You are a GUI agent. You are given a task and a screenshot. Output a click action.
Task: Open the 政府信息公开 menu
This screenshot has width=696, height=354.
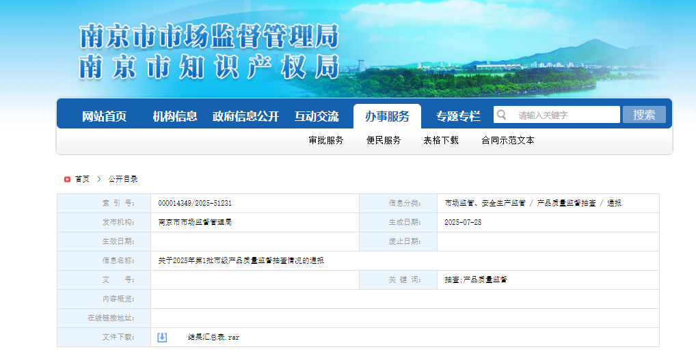pyautogui.click(x=245, y=116)
